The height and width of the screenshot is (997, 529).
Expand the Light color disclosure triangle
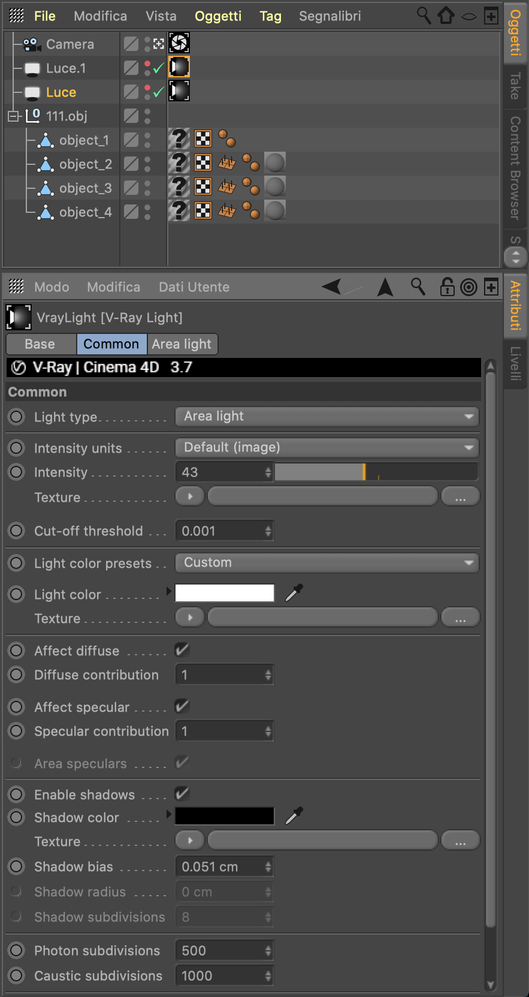click(169, 591)
